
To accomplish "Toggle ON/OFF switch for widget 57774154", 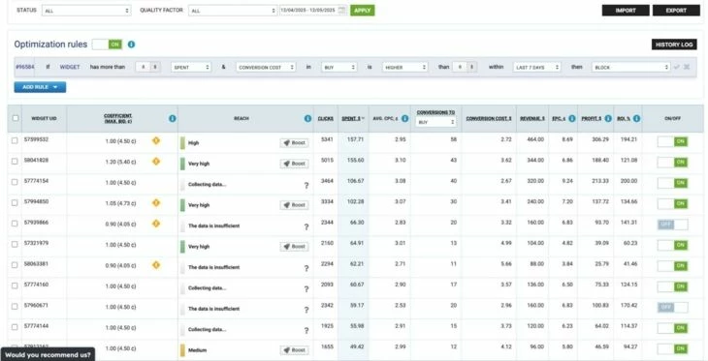I will click(x=673, y=183).
